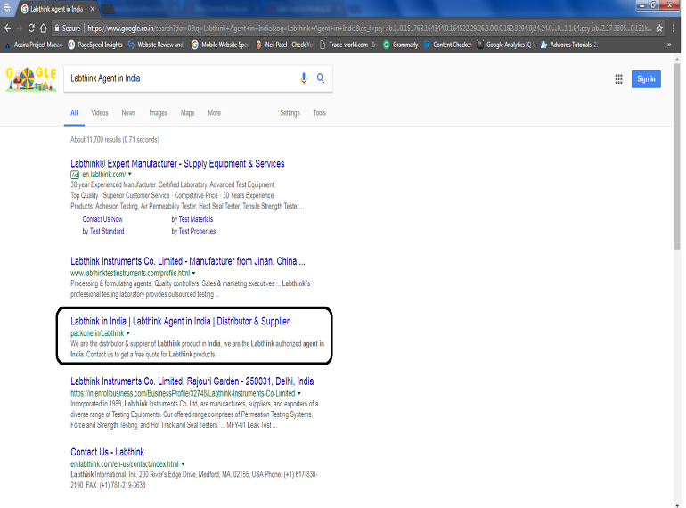Expand the en.labthink.com ad dropdown arrow

[130, 174]
